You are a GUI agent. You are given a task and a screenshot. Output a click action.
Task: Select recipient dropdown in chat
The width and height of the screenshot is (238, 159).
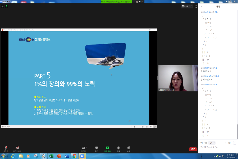pos(212,143)
